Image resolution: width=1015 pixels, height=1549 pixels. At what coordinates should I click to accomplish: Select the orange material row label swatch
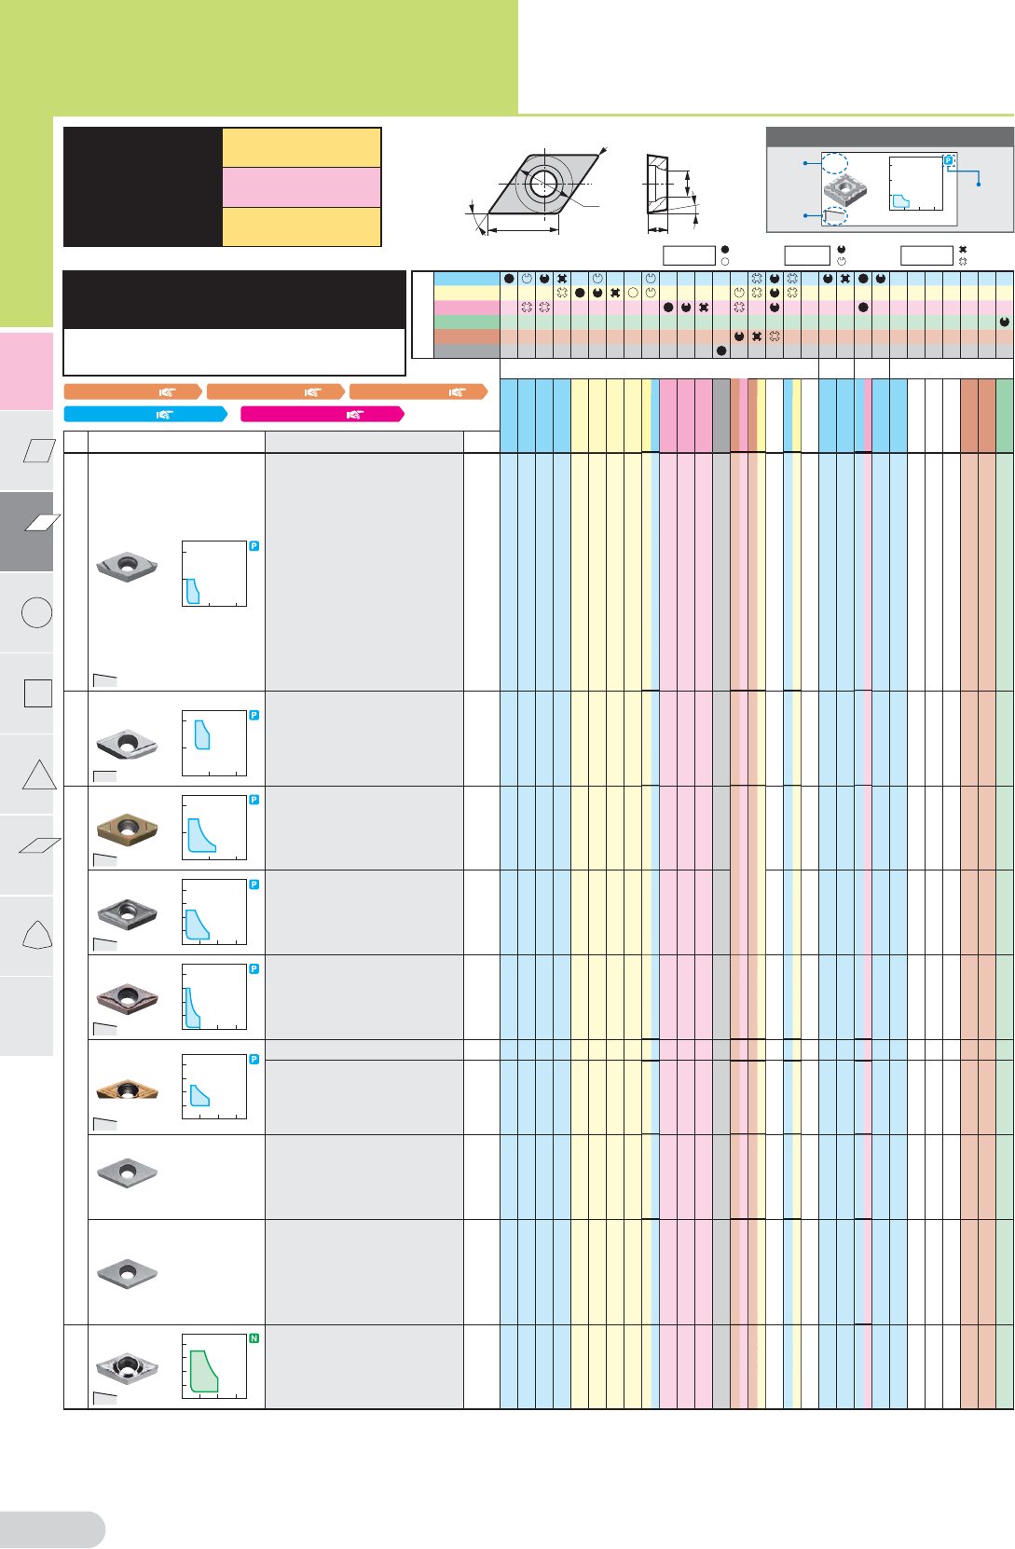coord(467,336)
